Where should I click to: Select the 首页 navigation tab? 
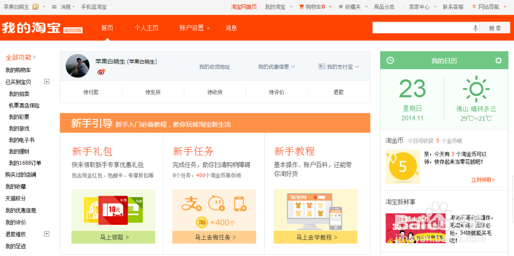click(107, 28)
